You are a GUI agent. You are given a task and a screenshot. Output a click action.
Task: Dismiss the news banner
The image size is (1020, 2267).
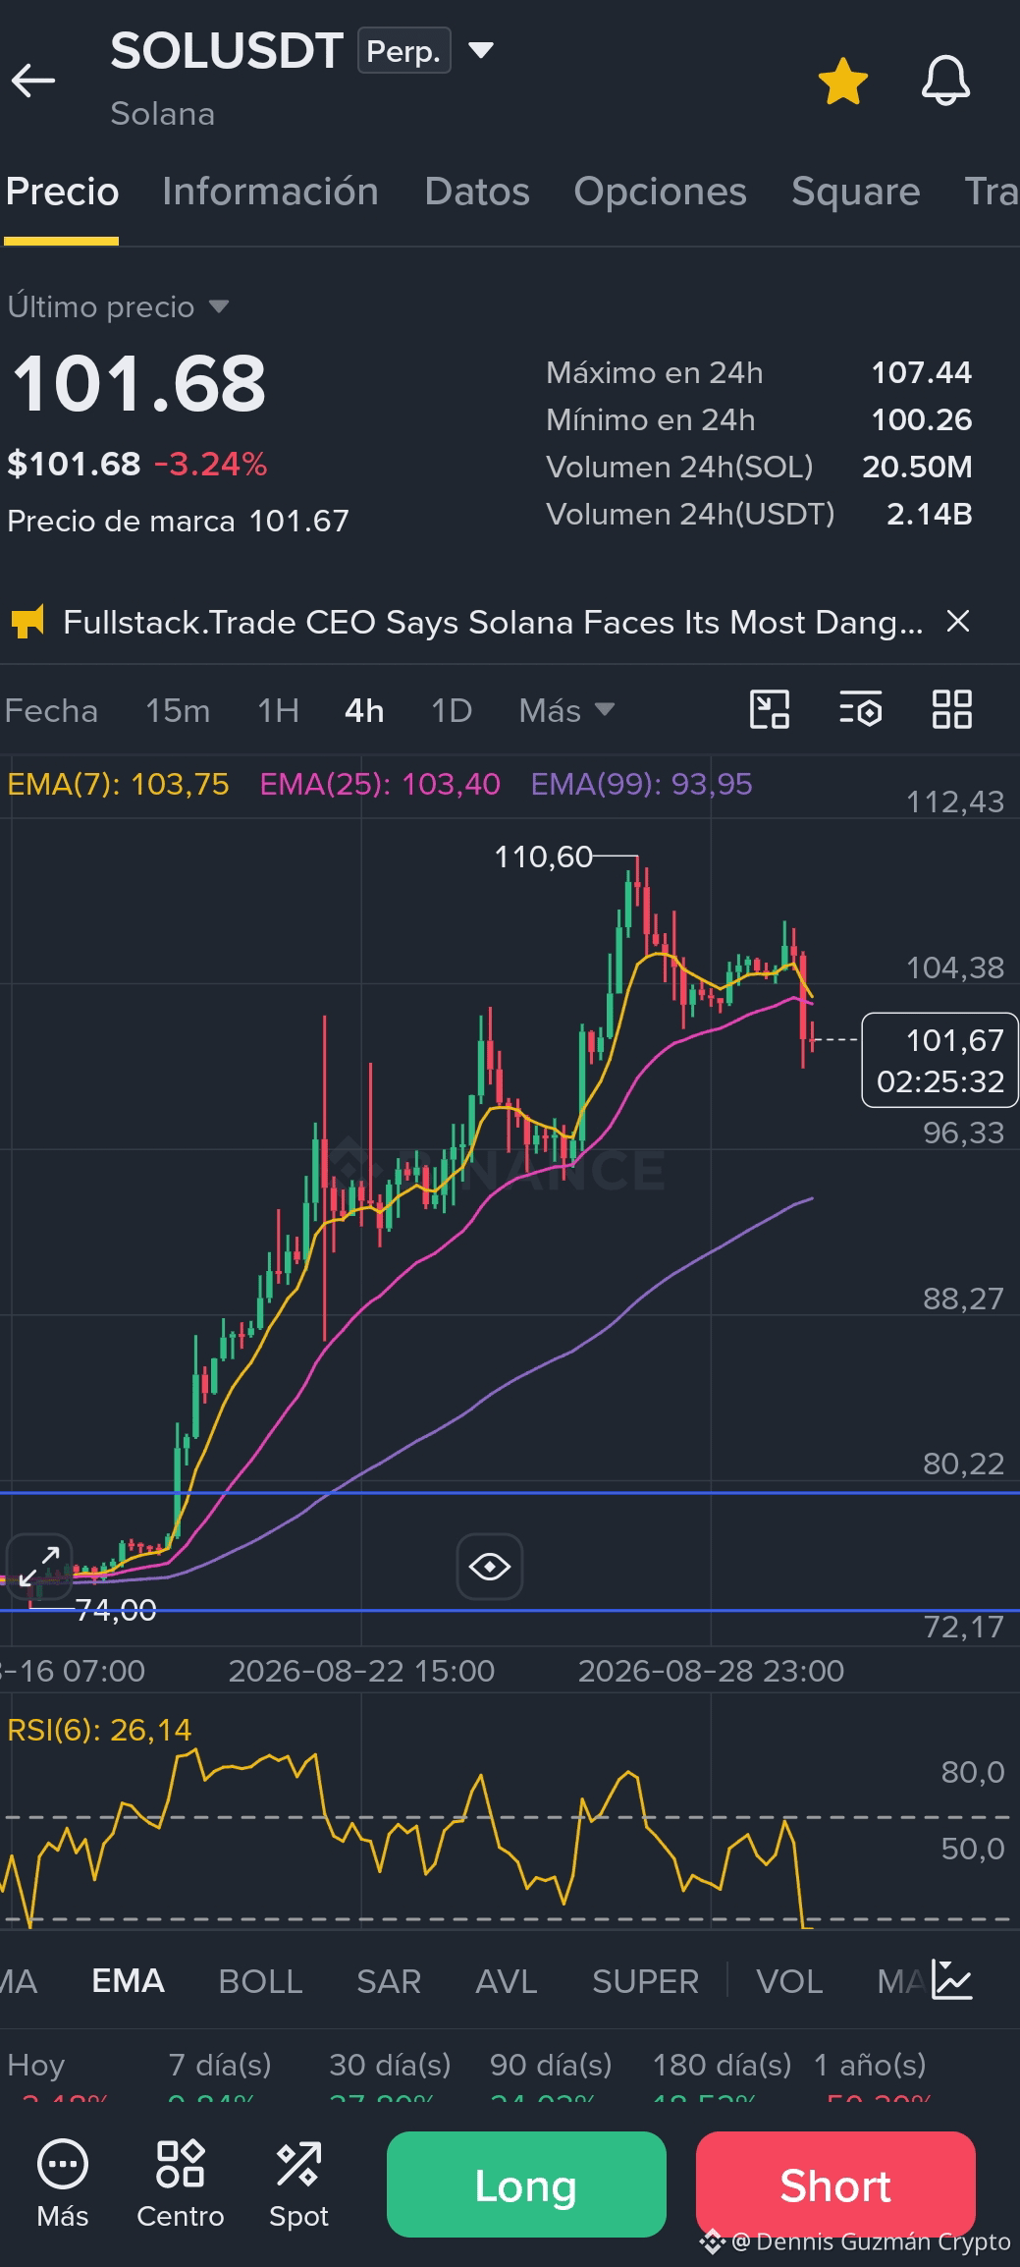coord(957,621)
